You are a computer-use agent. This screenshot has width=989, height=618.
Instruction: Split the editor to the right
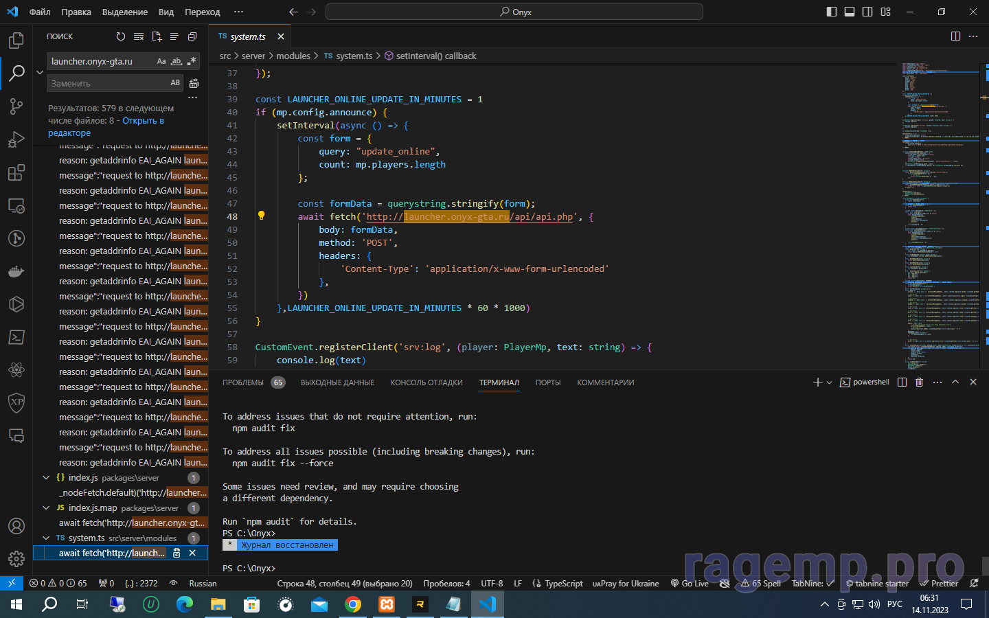955,36
